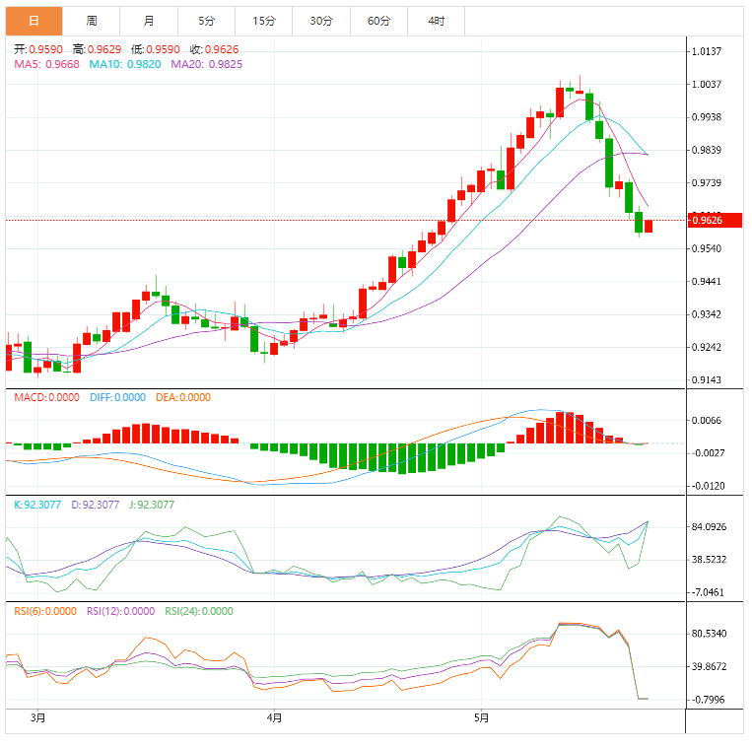Click the MA5: 0.9668 legend

46,64
